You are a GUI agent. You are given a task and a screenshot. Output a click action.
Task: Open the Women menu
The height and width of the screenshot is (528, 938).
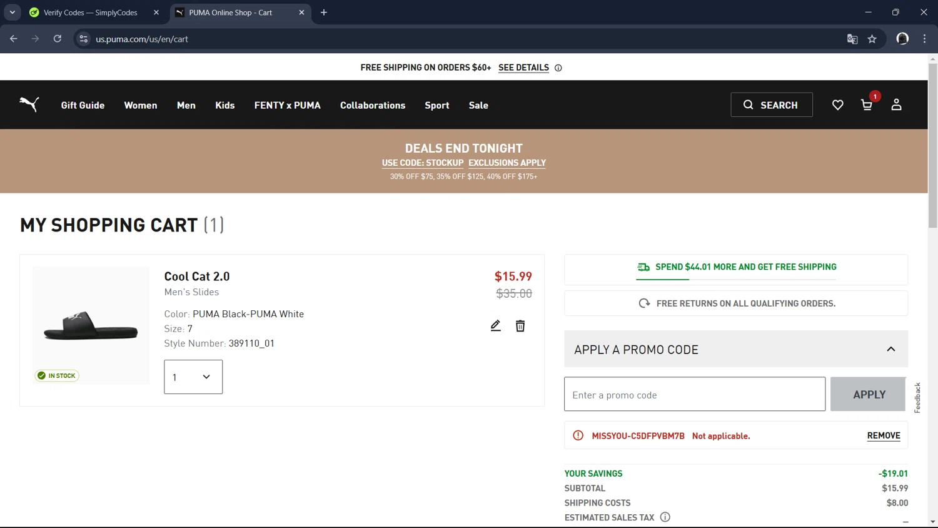141,105
